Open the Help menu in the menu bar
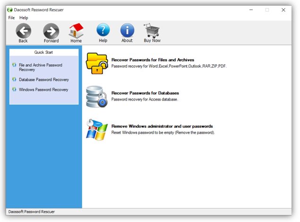 (24, 18)
